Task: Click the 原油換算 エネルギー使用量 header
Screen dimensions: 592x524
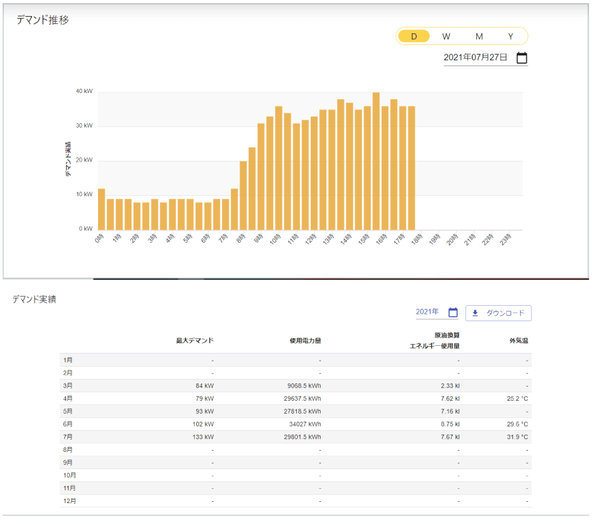Action: [435, 340]
